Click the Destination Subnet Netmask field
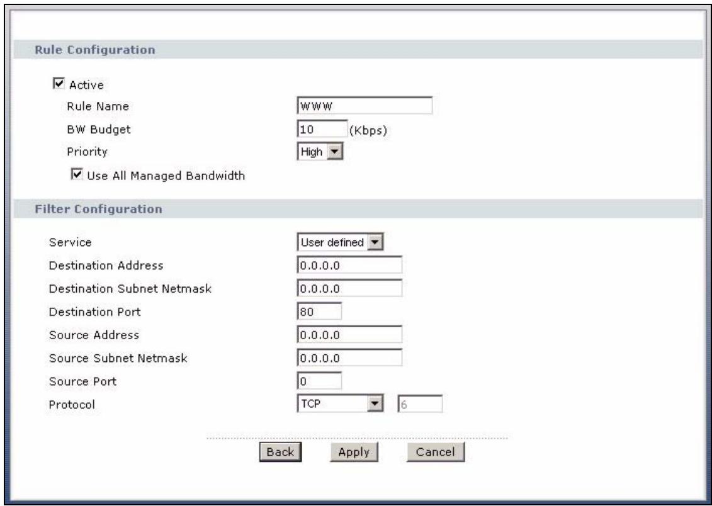 [x=348, y=288]
